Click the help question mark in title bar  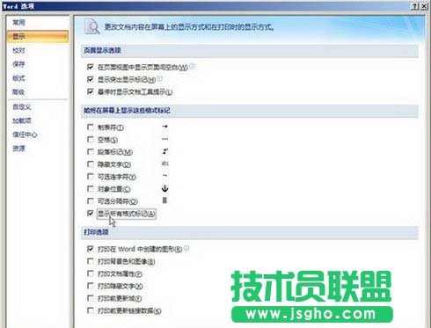coord(415,6)
